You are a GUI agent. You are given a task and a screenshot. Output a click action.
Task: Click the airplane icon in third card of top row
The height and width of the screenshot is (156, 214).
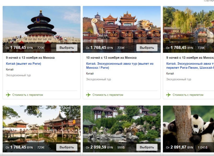click(x=168, y=95)
